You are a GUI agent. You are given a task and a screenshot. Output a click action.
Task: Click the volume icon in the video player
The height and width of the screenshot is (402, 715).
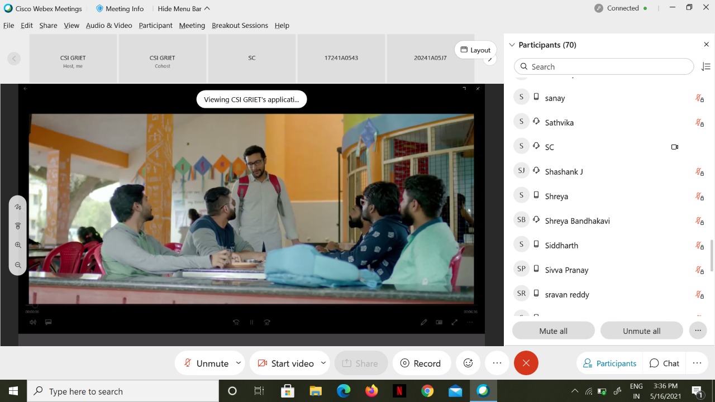coord(33,322)
